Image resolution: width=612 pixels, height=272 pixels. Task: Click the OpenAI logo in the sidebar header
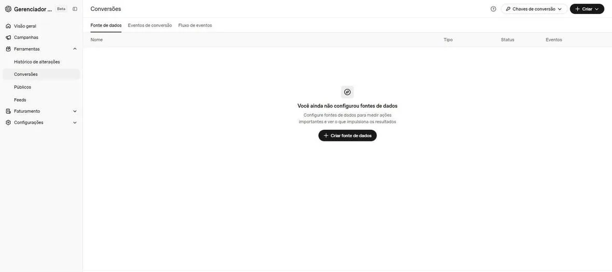coord(8,9)
